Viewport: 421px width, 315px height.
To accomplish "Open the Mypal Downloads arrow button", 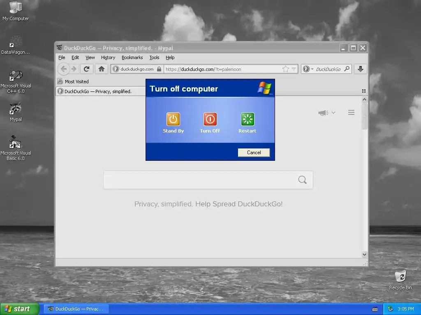I will coord(360,69).
